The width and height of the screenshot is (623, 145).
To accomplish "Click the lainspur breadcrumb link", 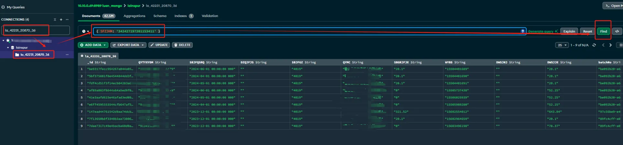I will (x=134, y=6).
